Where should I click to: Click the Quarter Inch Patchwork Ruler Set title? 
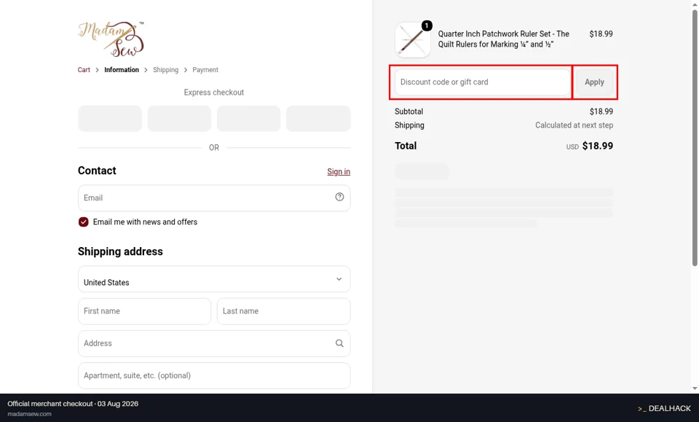504,39
